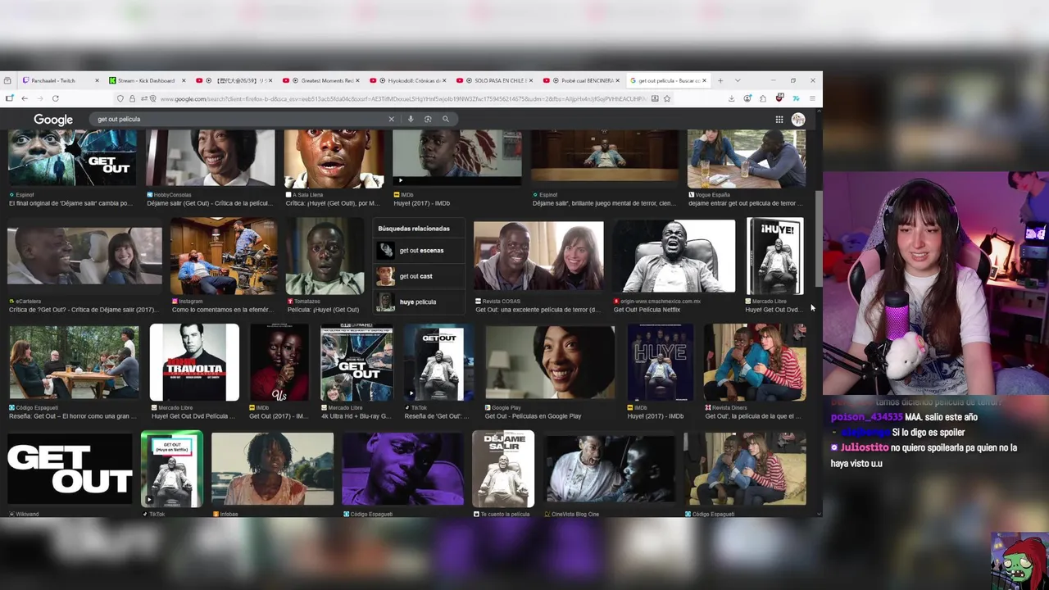The image size is (1049, 590).
Task: Clear the Google search box text
Action: click(x=391, y=119)
